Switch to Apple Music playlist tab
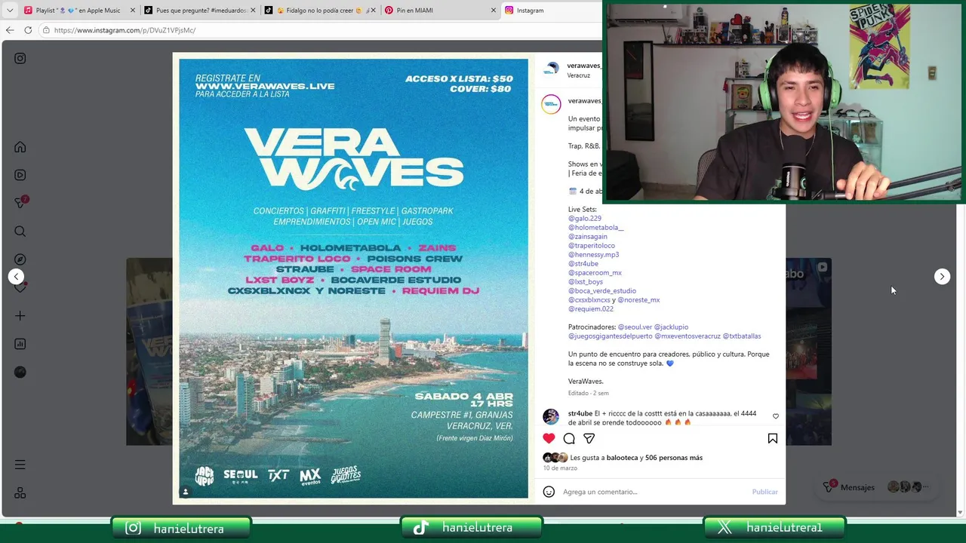This screenshot has width=966, height=543. coord(79,11)
